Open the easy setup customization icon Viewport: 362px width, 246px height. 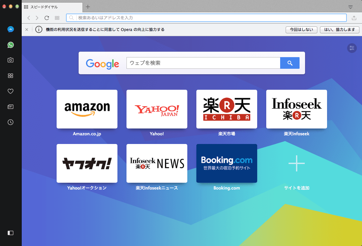pyautogui.click(x=352, y=48)
